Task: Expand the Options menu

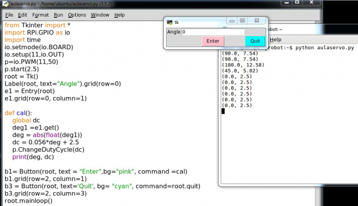Action: pos(77,15)
